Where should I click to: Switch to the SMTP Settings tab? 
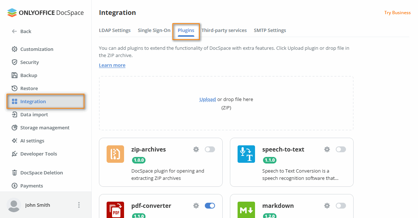[270, 30]
